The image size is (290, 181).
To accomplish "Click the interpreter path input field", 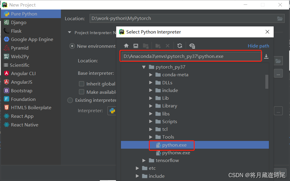I will pyautogui.click(x=191, y=56).
